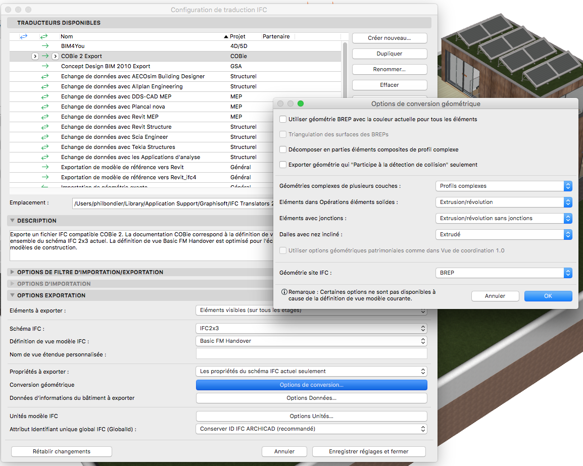Click the exchange arrows icon for Tekla Structures
583x466 pixels.
(45, 147)
